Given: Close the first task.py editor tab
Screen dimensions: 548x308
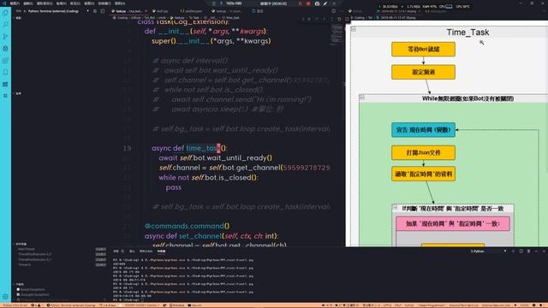Looking at the screenshot, I should (146, 11).
